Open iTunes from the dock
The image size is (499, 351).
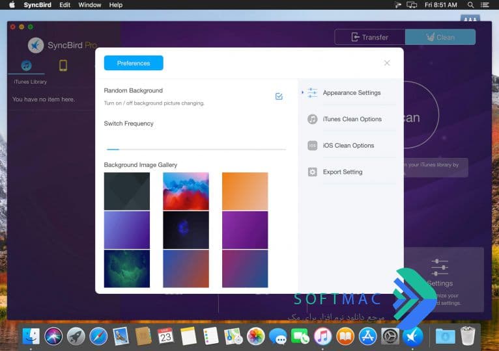coord(322,336)
